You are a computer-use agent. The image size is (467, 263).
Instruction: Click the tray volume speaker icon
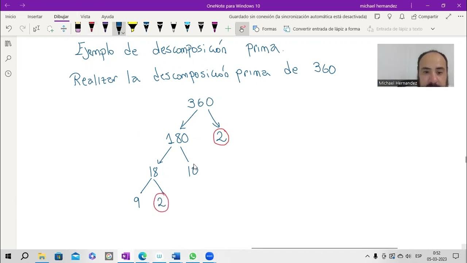click(x=408, y=256)
